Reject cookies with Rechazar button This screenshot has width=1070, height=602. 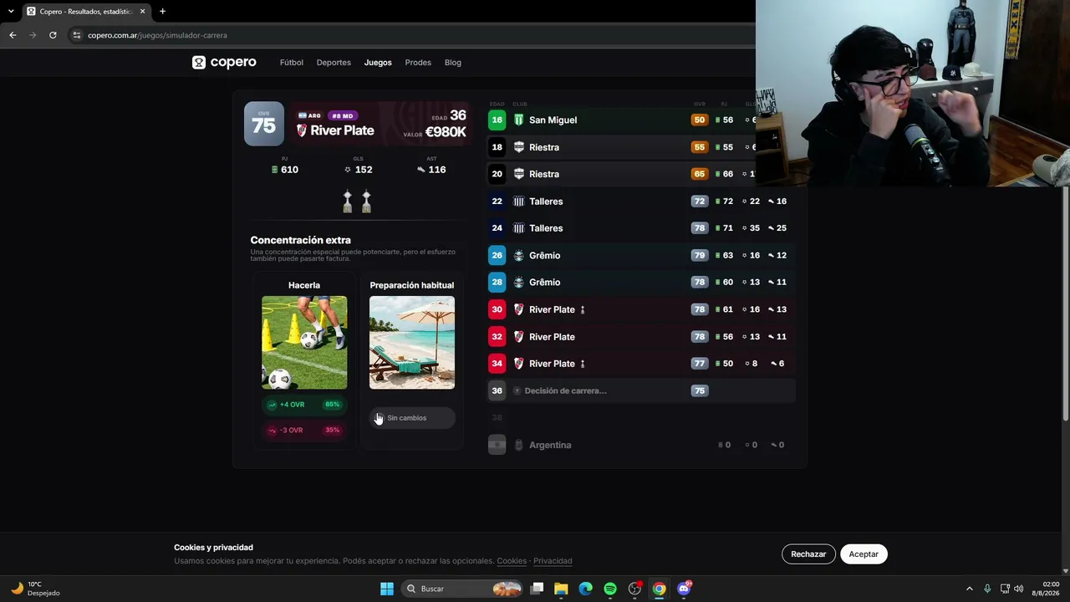pos(808,554)
